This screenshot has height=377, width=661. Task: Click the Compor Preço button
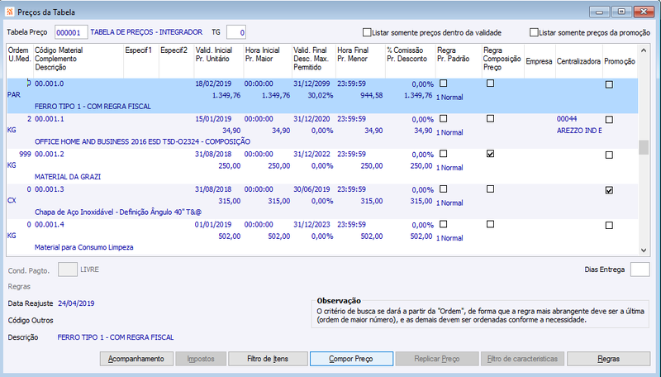coord(352,359)
